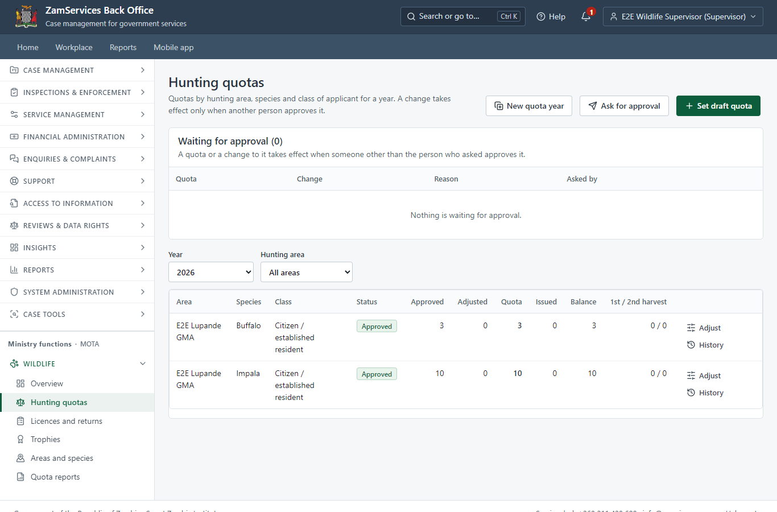The width and height of the screenshot is (777, 512).
Task: Click the Access to Information icon
Action: [x=14, y=203]
